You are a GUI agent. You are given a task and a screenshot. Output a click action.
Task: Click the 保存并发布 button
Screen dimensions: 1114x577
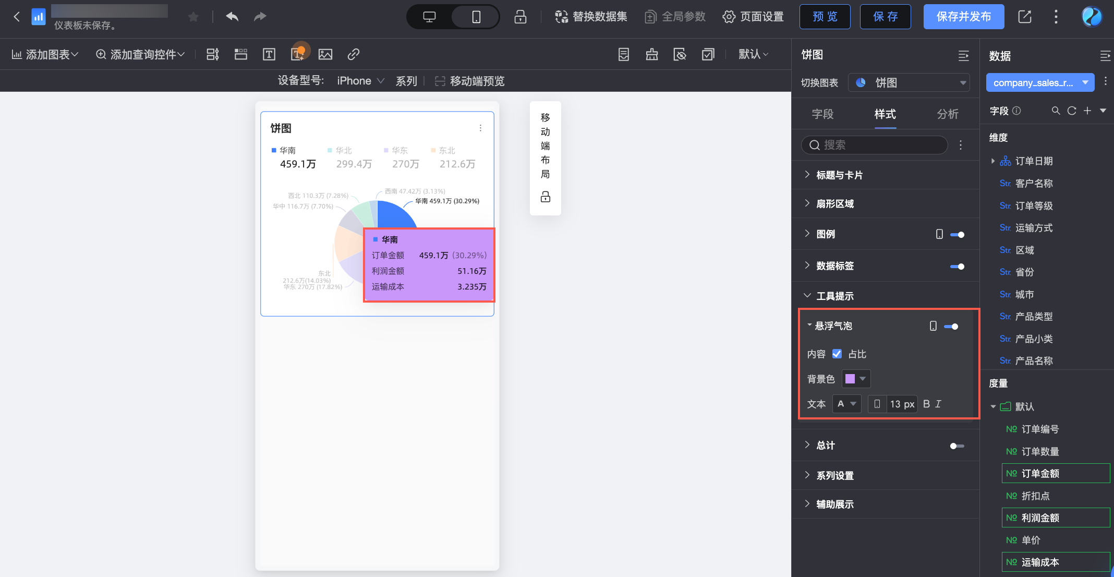(x=963, y=17)
